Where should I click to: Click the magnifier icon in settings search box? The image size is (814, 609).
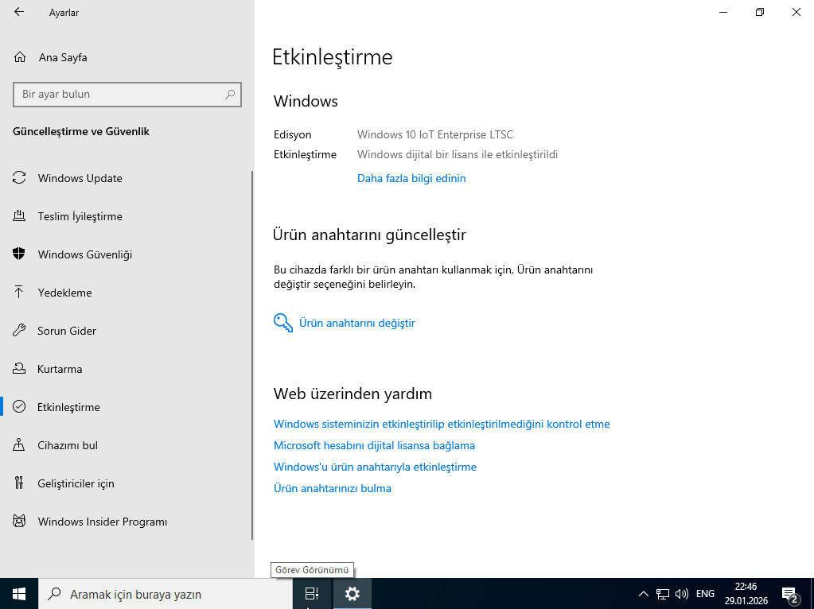point(229,95)
